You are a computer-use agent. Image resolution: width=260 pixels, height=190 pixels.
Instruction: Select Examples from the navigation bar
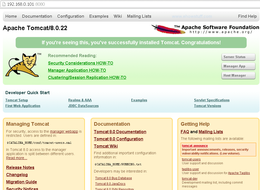tap(99, 16)
